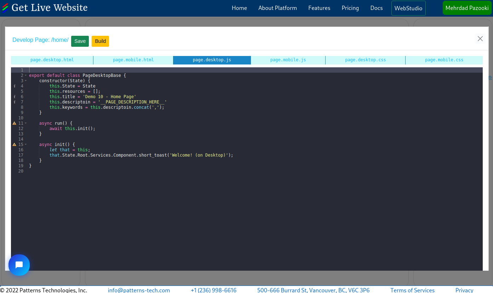The width and height of the screenshot is (493, 293).
Task: Close the Develop Page dialog
Action: (480, 39)
